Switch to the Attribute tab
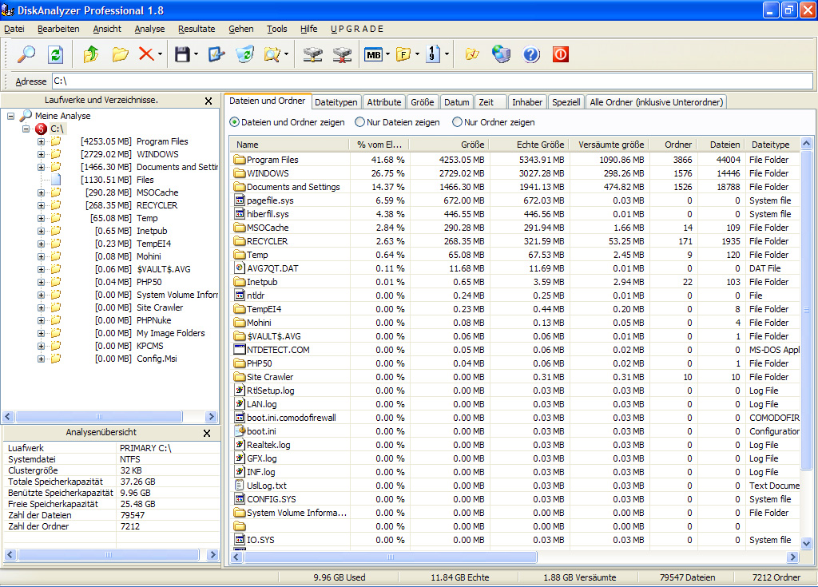The width and height of the screenshot is (818, 587). click(384, 102)
